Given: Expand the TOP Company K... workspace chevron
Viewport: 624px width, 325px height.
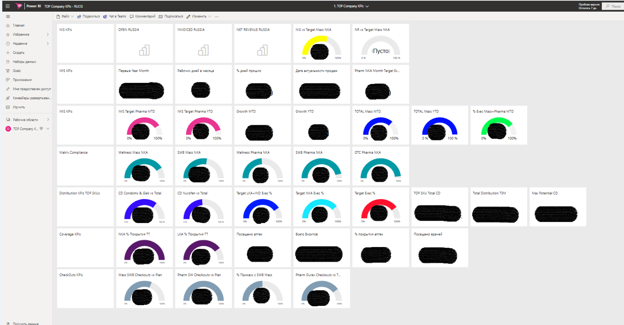Looking at the screenshot, I should (48, 129).
